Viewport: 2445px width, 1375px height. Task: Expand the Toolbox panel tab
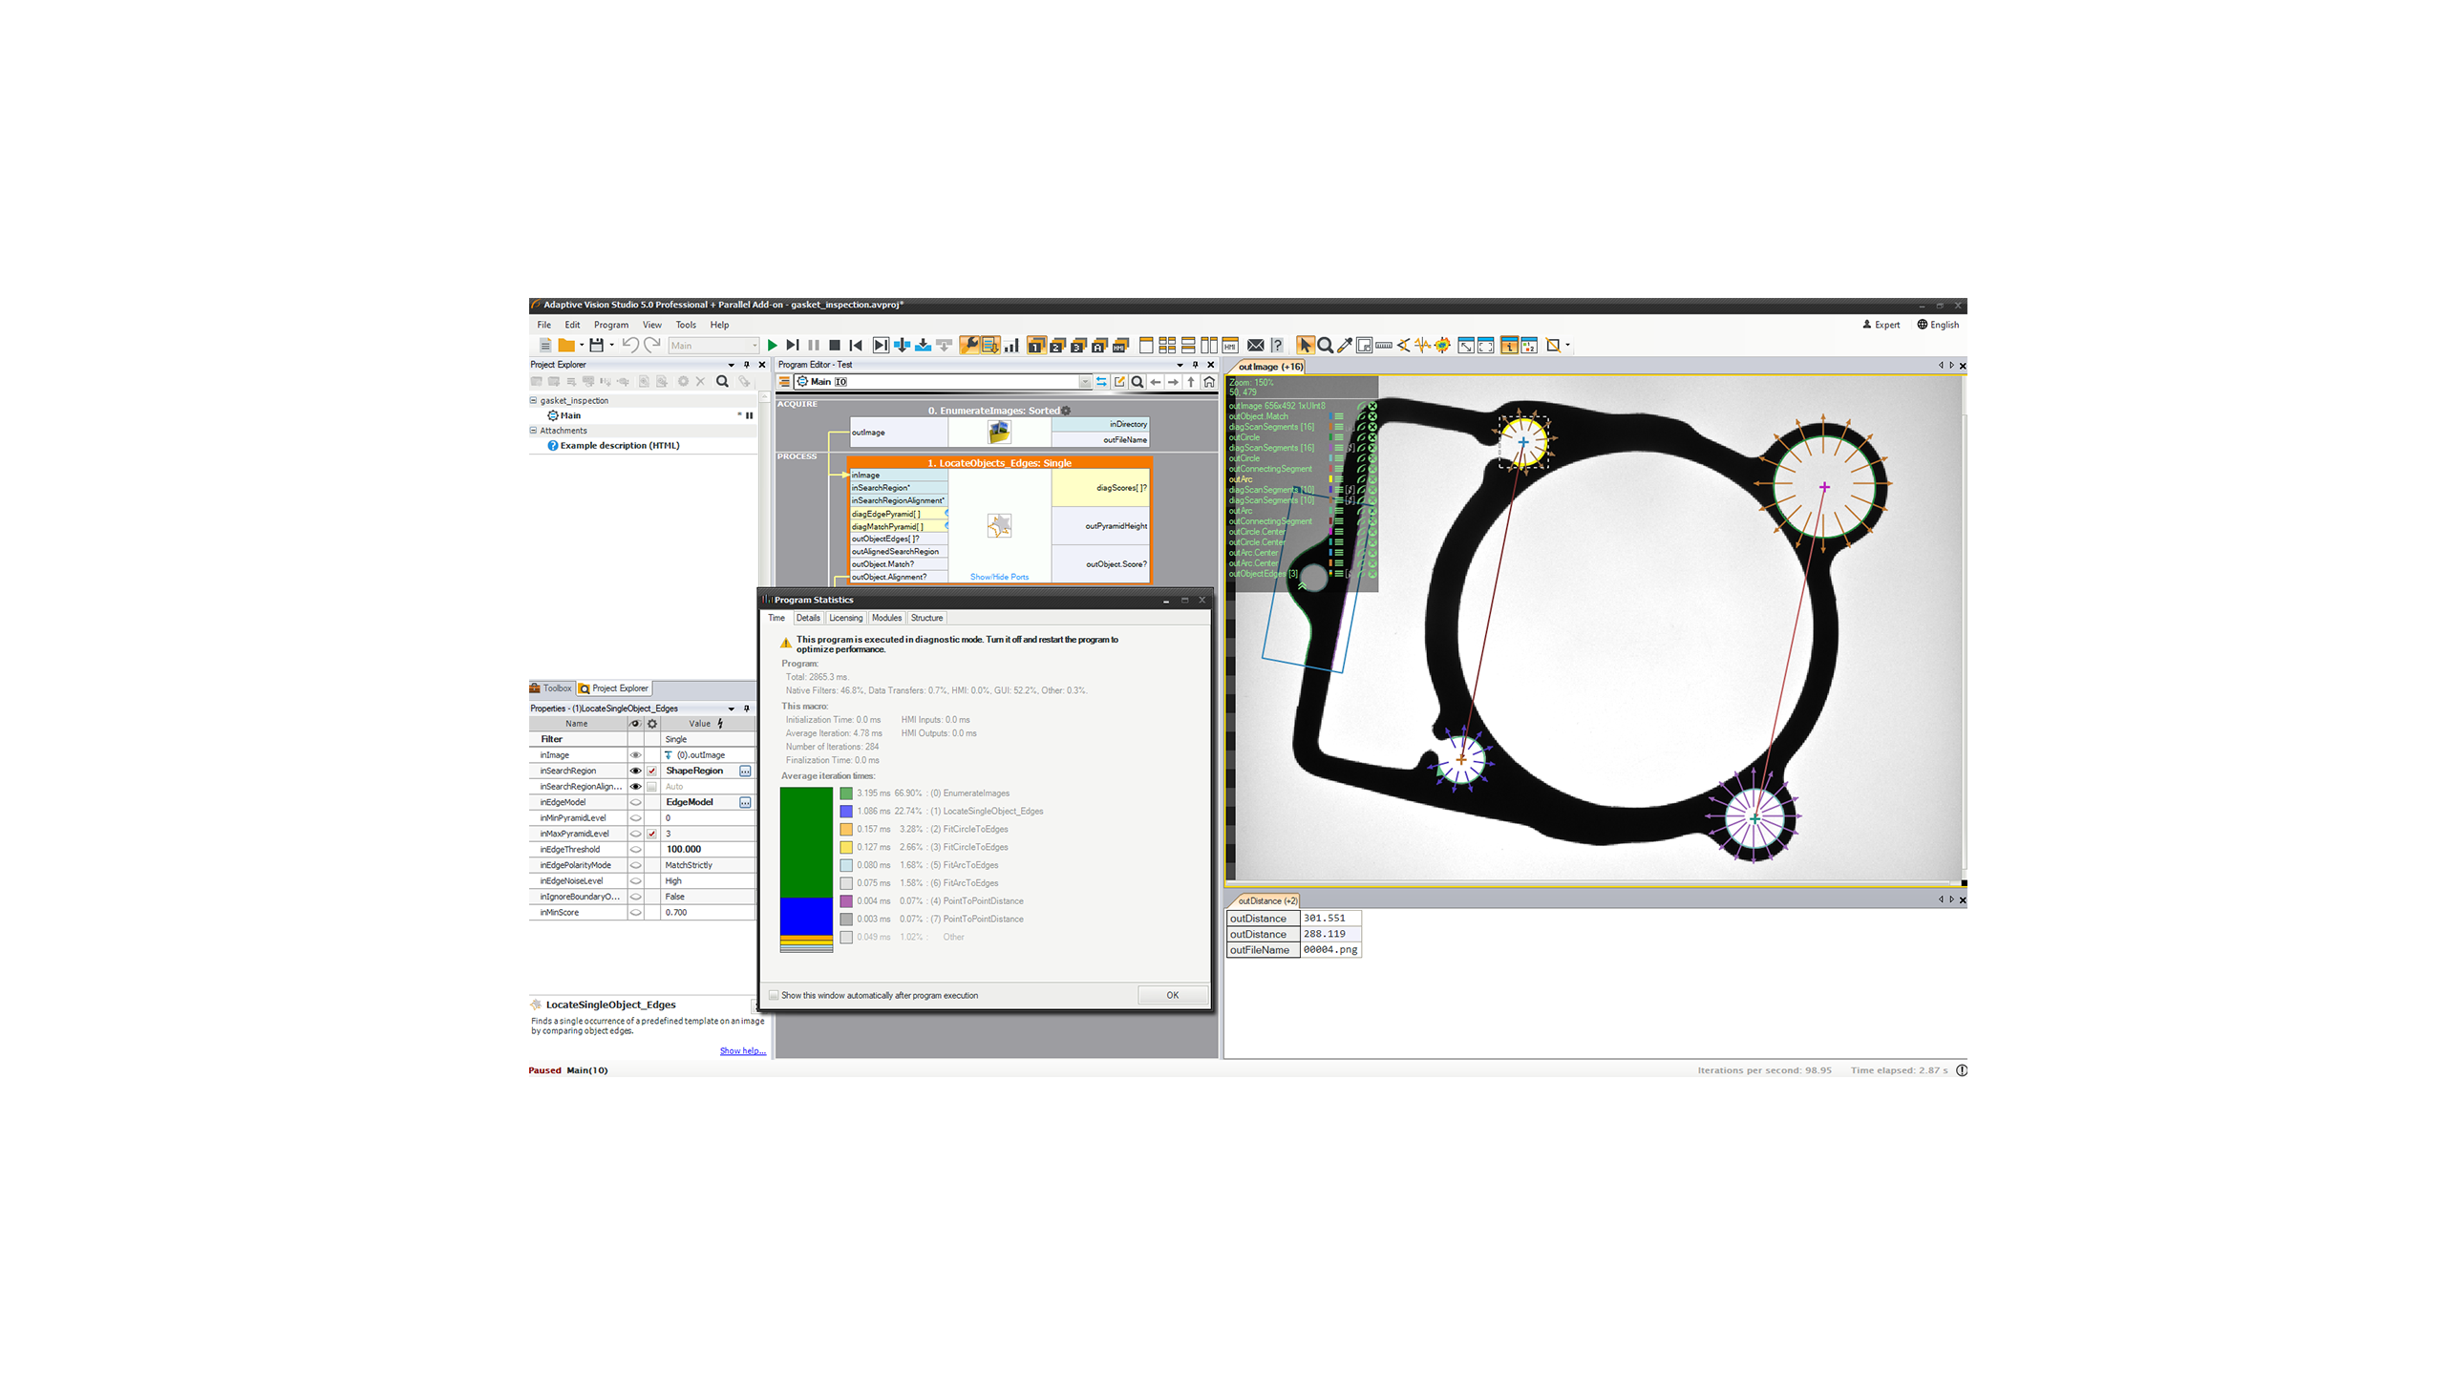point(558,688)
